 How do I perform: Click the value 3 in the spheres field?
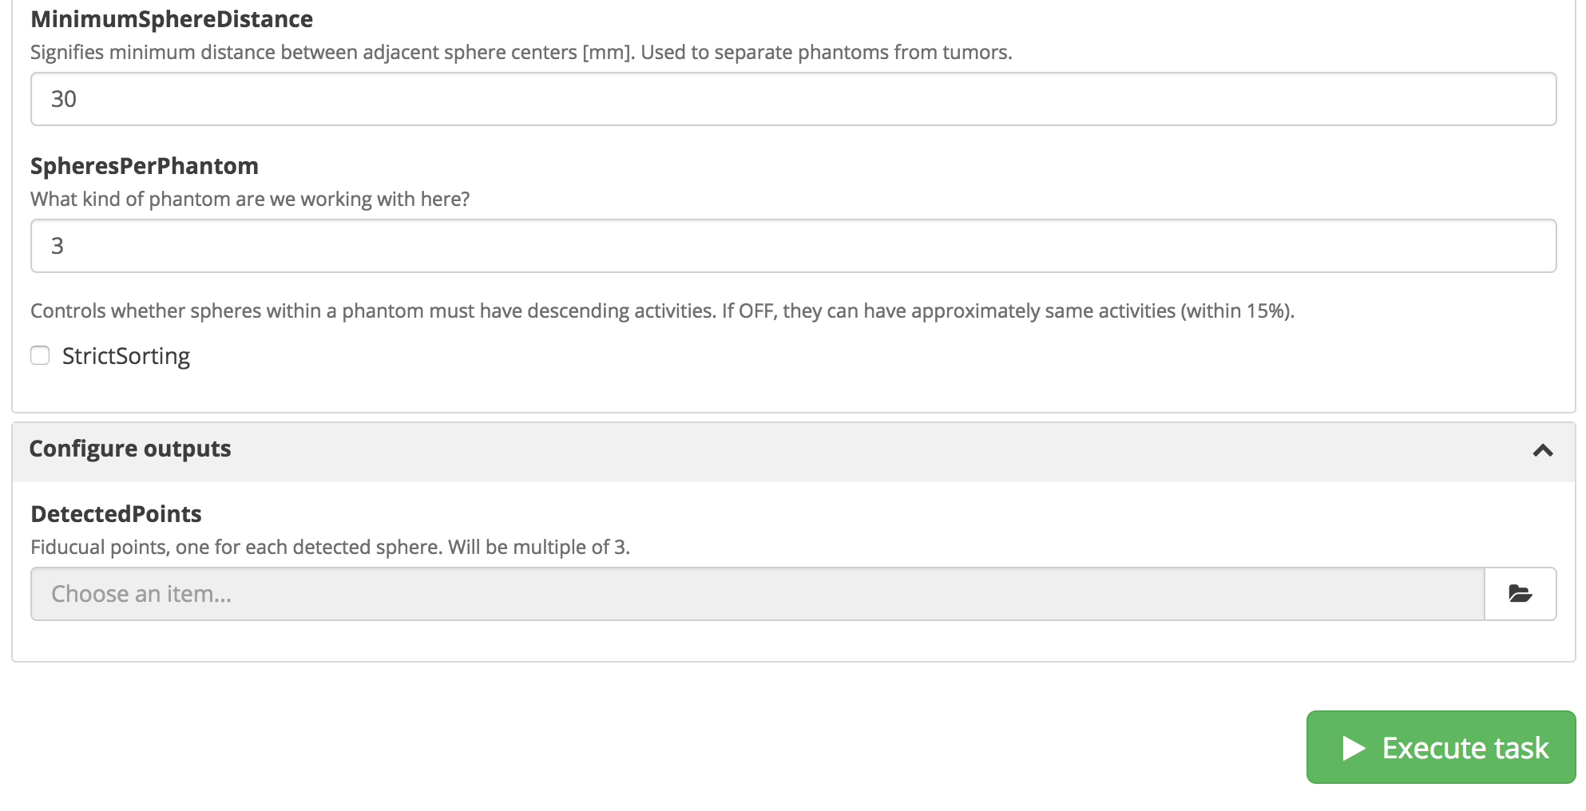click(57, 246)
